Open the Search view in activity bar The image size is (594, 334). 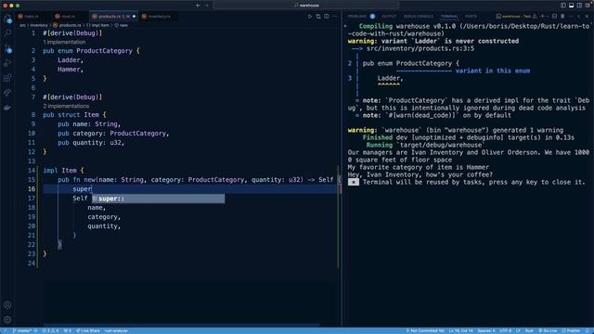coord(7,33)
